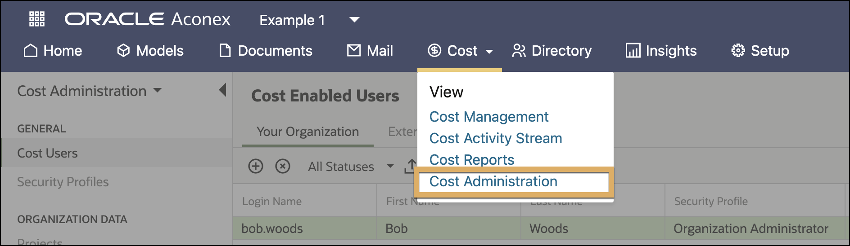Click the Oracle Aconex logo
The width and height of the screenshot is (850, 246).
click(x=148, y=19)
